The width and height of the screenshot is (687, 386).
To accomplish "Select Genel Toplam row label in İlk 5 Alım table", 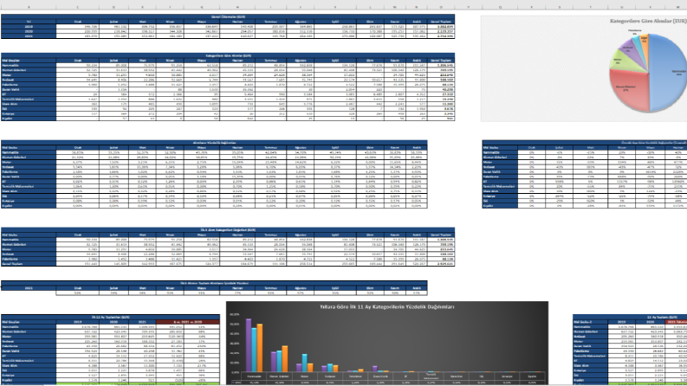I will [29, 264].
